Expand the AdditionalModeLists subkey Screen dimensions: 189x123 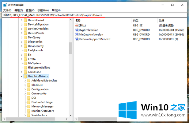coord(25,81)
